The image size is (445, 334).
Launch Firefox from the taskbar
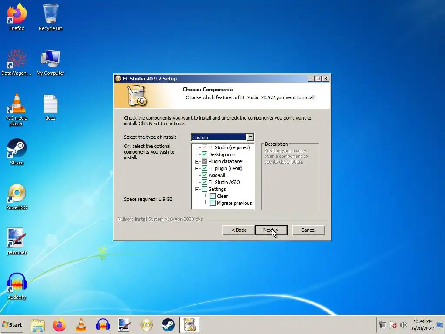pos(59,325)
